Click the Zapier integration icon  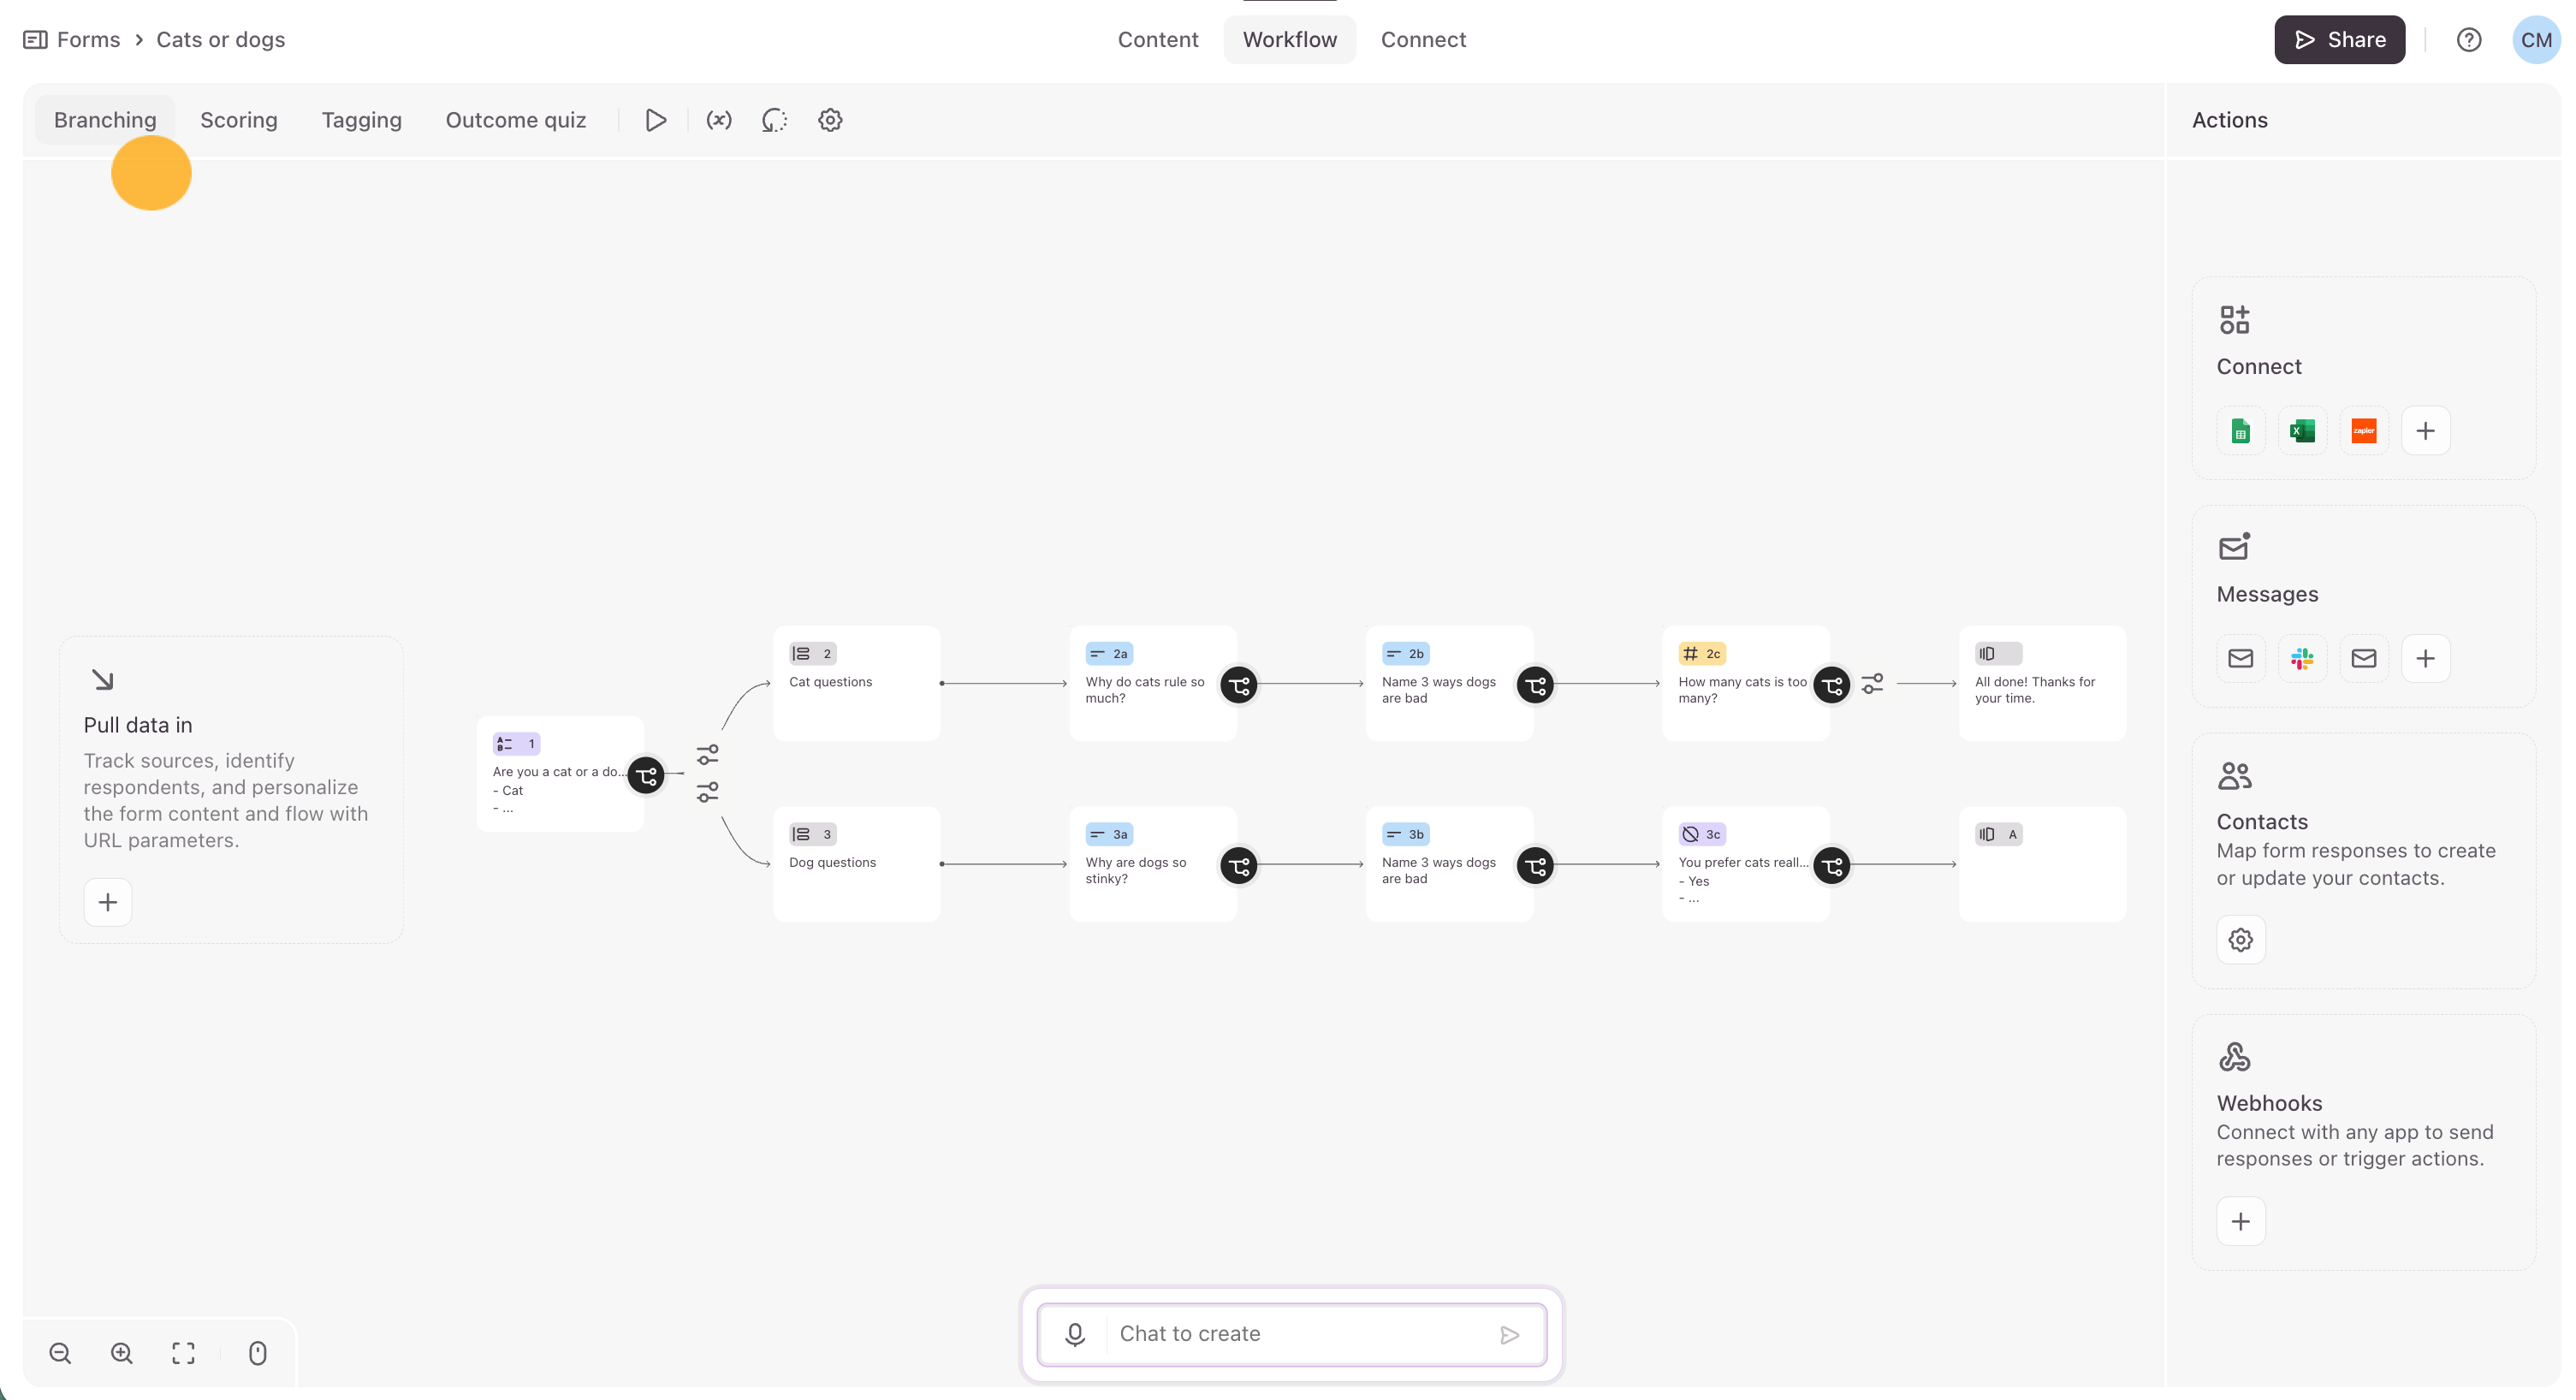click(x=2363, y=431)
